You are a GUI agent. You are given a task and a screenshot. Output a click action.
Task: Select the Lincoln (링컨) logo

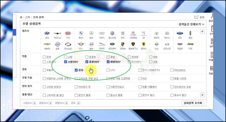[190, 33]
